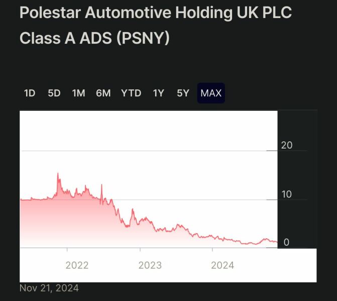Click the 2023 x-axis label

150,265
